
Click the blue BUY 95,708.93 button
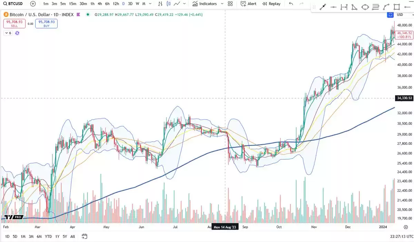46,23
